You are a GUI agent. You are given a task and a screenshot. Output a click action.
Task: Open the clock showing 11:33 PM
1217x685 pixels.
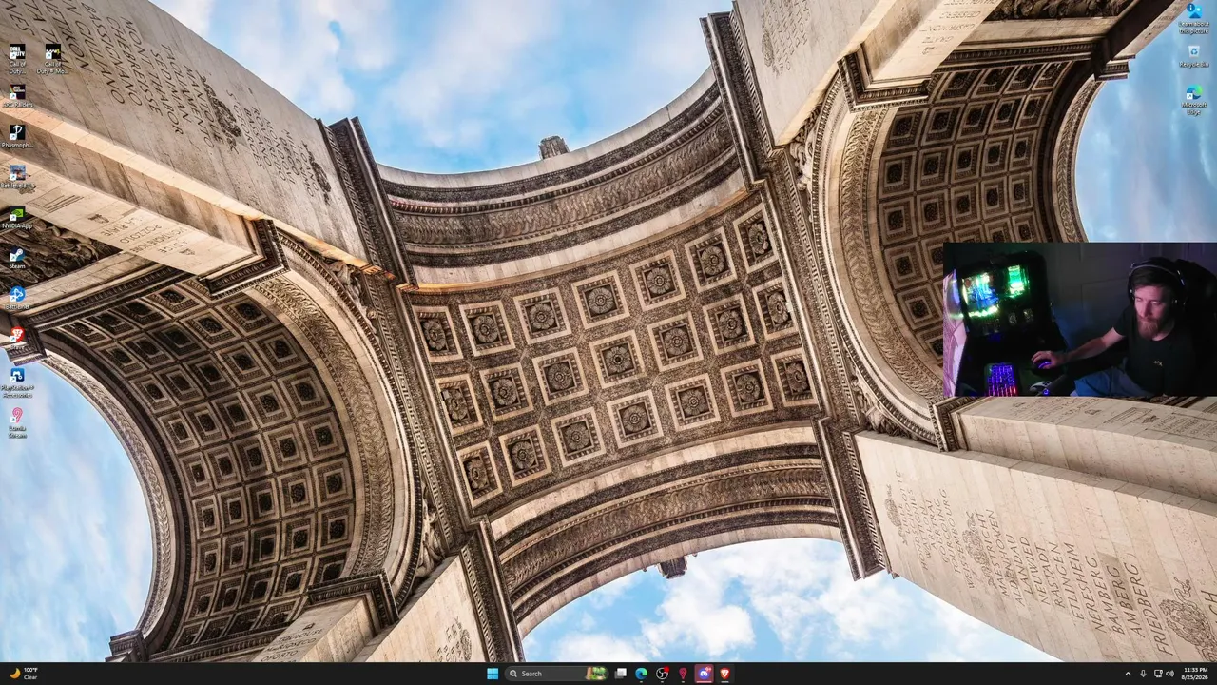pyautogui.click(x=1195, y=674)
